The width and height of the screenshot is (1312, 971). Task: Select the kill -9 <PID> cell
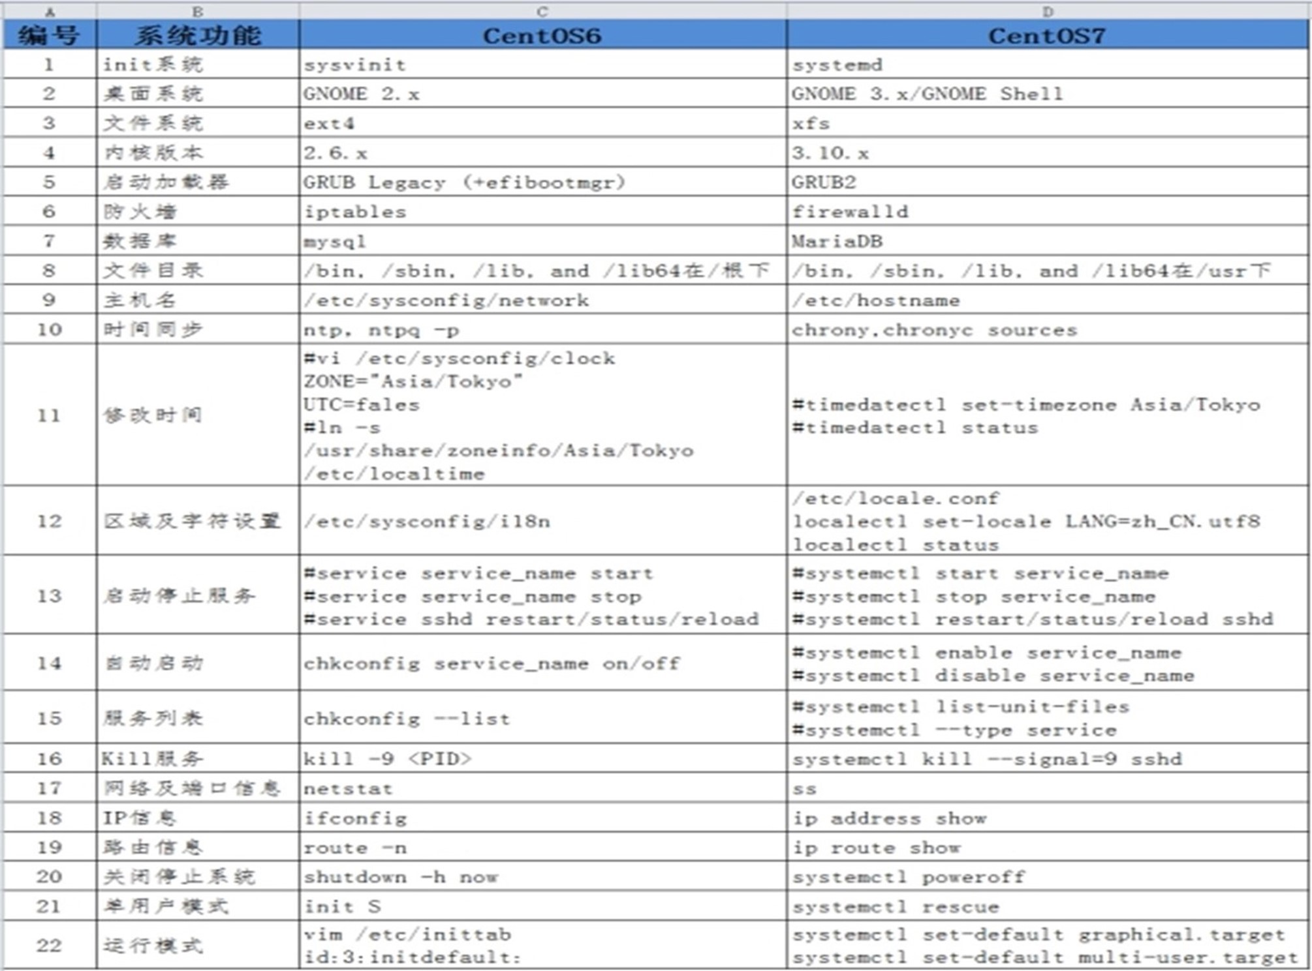542,758
